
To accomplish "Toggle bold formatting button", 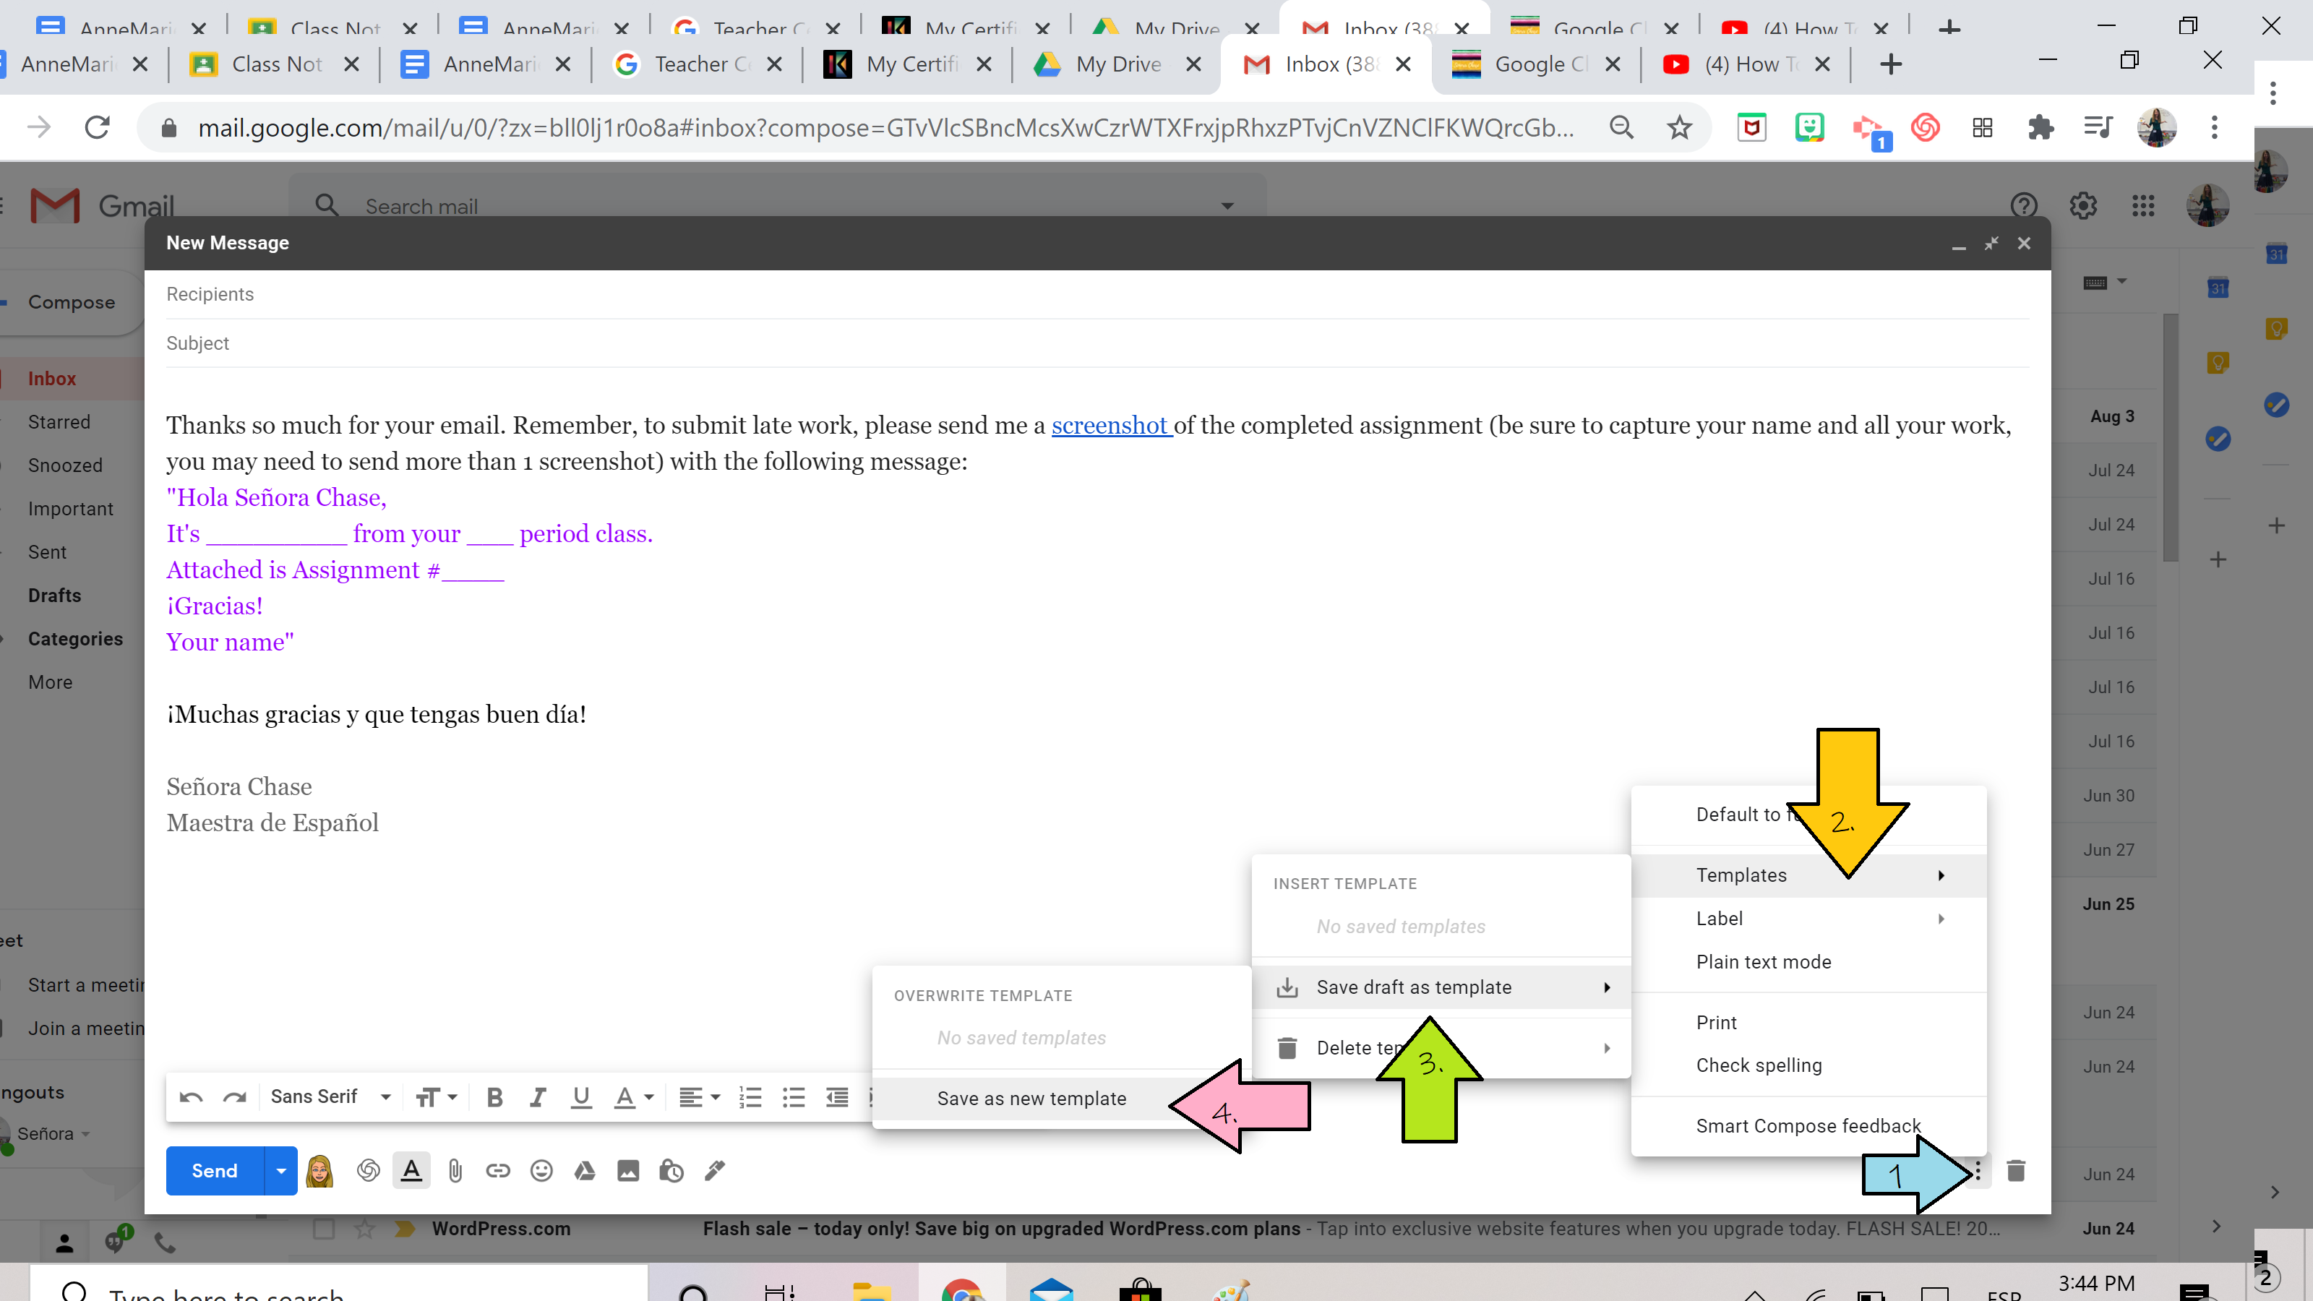I will (x=494, y=1097).
